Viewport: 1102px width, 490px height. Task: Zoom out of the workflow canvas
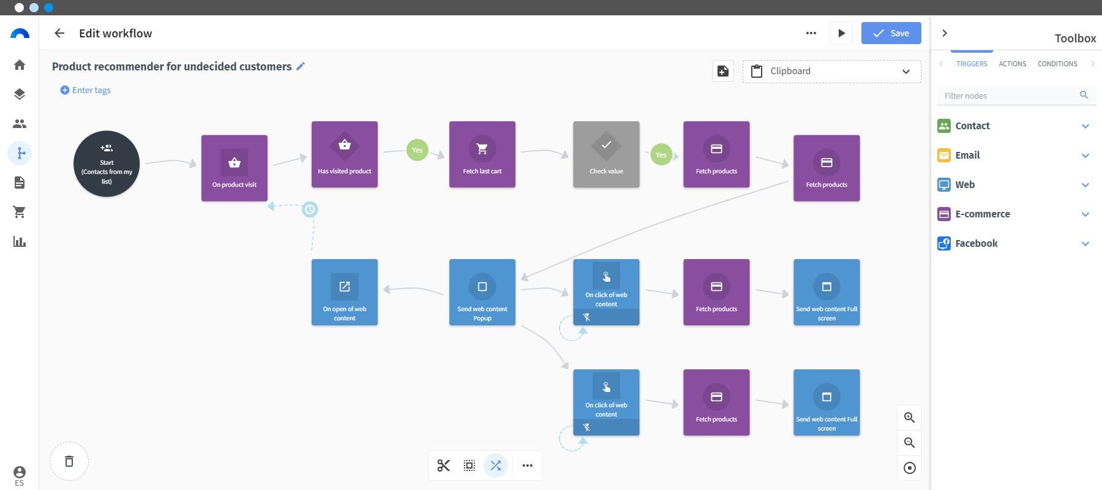tap(910, 443)
